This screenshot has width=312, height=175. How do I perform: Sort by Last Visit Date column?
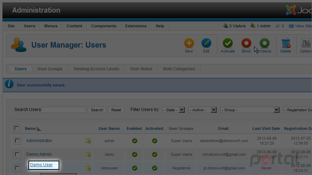pos(266,128)
